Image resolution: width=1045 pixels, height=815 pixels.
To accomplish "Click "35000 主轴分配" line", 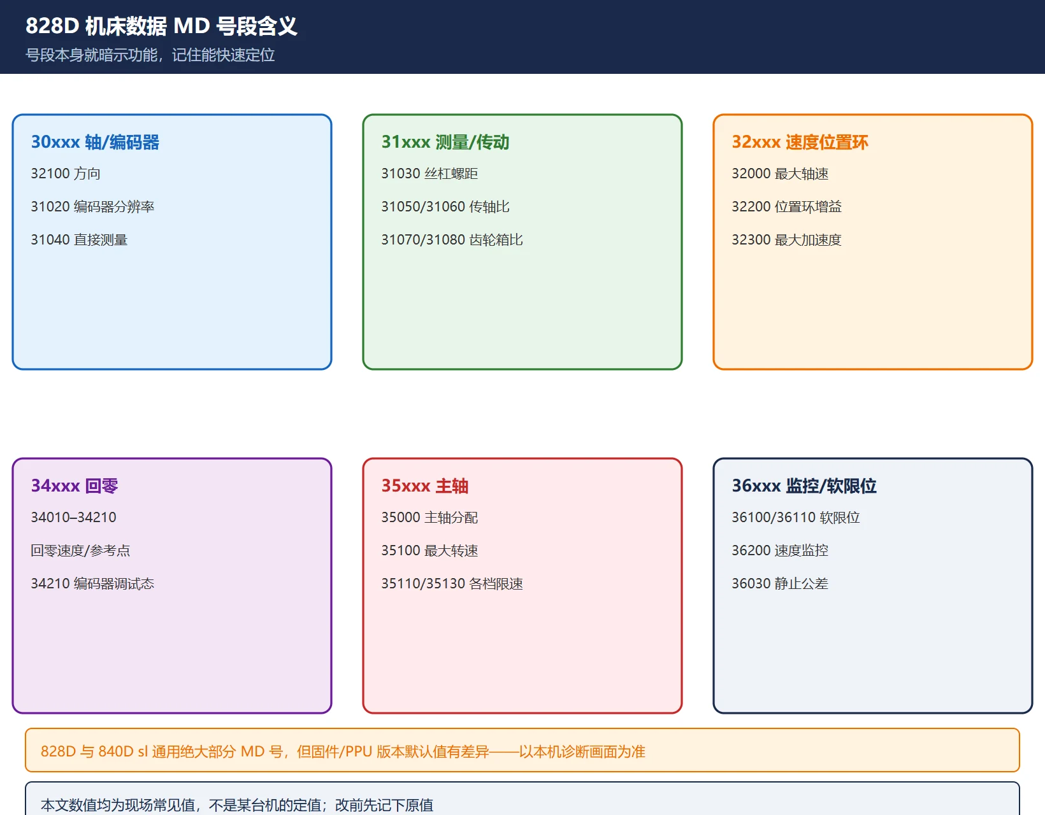I will (x=429, y=518).
